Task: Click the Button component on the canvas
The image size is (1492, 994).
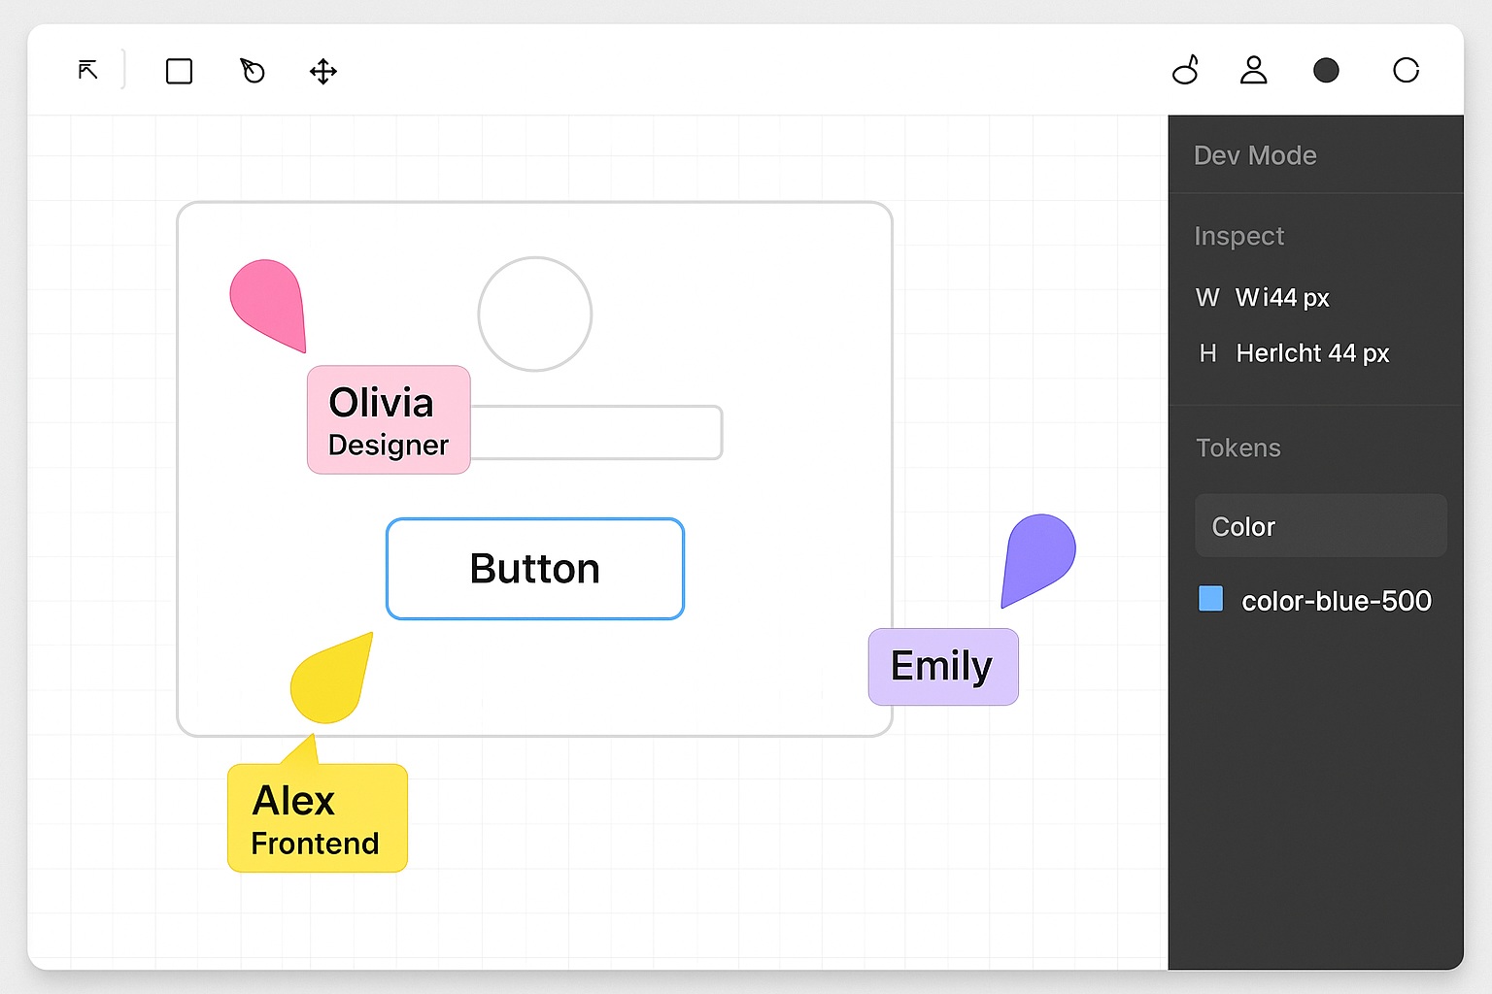Action: coord(534,569)
